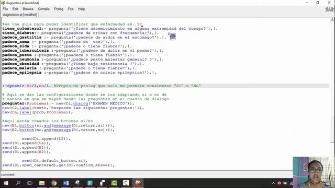Click the 'message' link on the B1 line
The image size is (335, 188).
coord(62,125)
